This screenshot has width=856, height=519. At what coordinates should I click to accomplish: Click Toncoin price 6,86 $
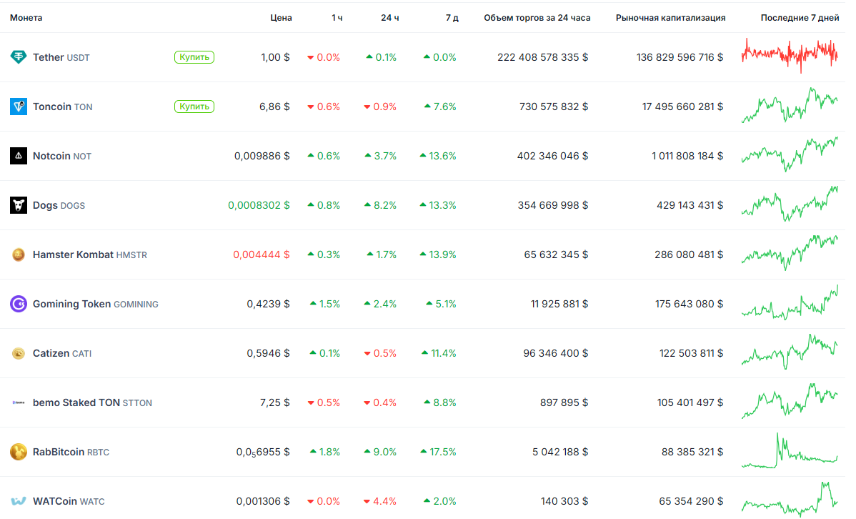pos(274,107)
